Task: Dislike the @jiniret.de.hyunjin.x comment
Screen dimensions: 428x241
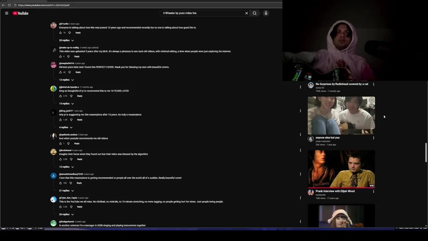Action: coord(71,96)
